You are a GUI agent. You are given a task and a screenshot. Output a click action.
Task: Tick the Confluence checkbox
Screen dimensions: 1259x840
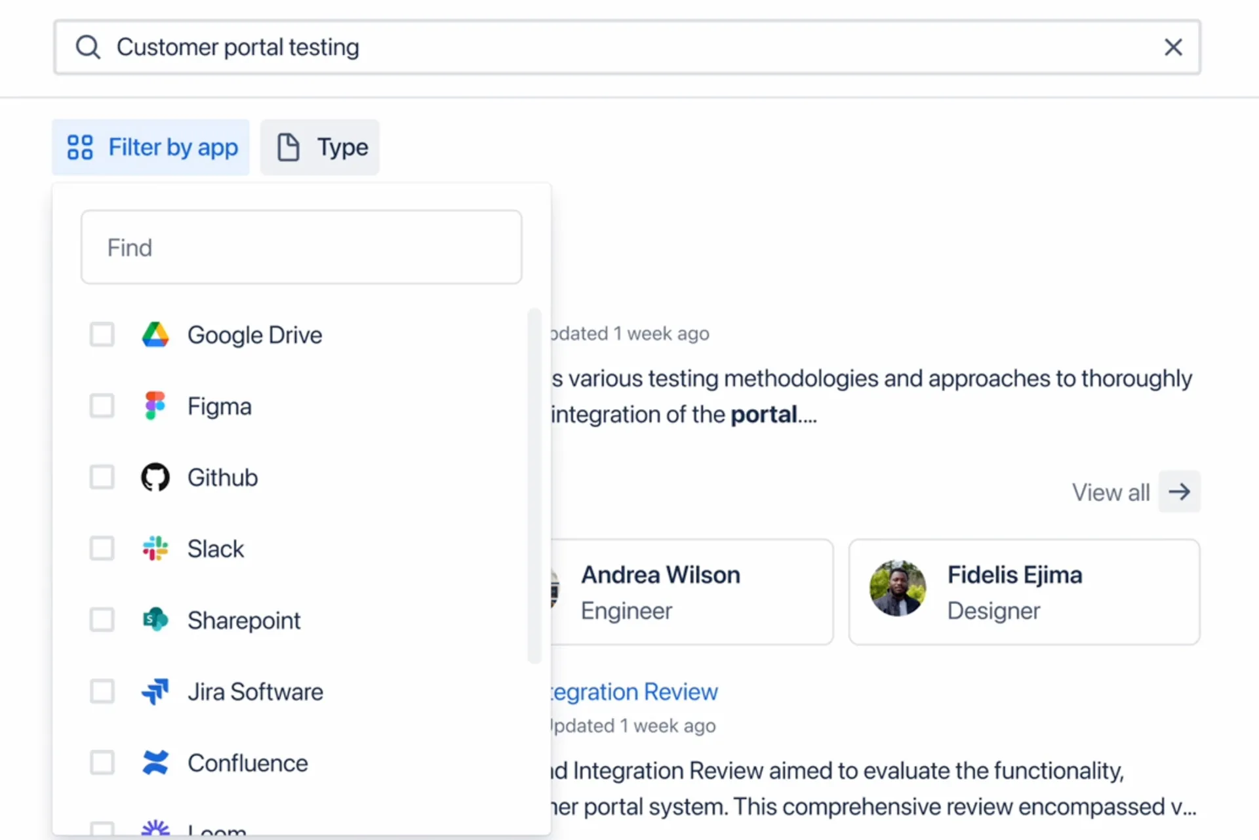[102, 763]
